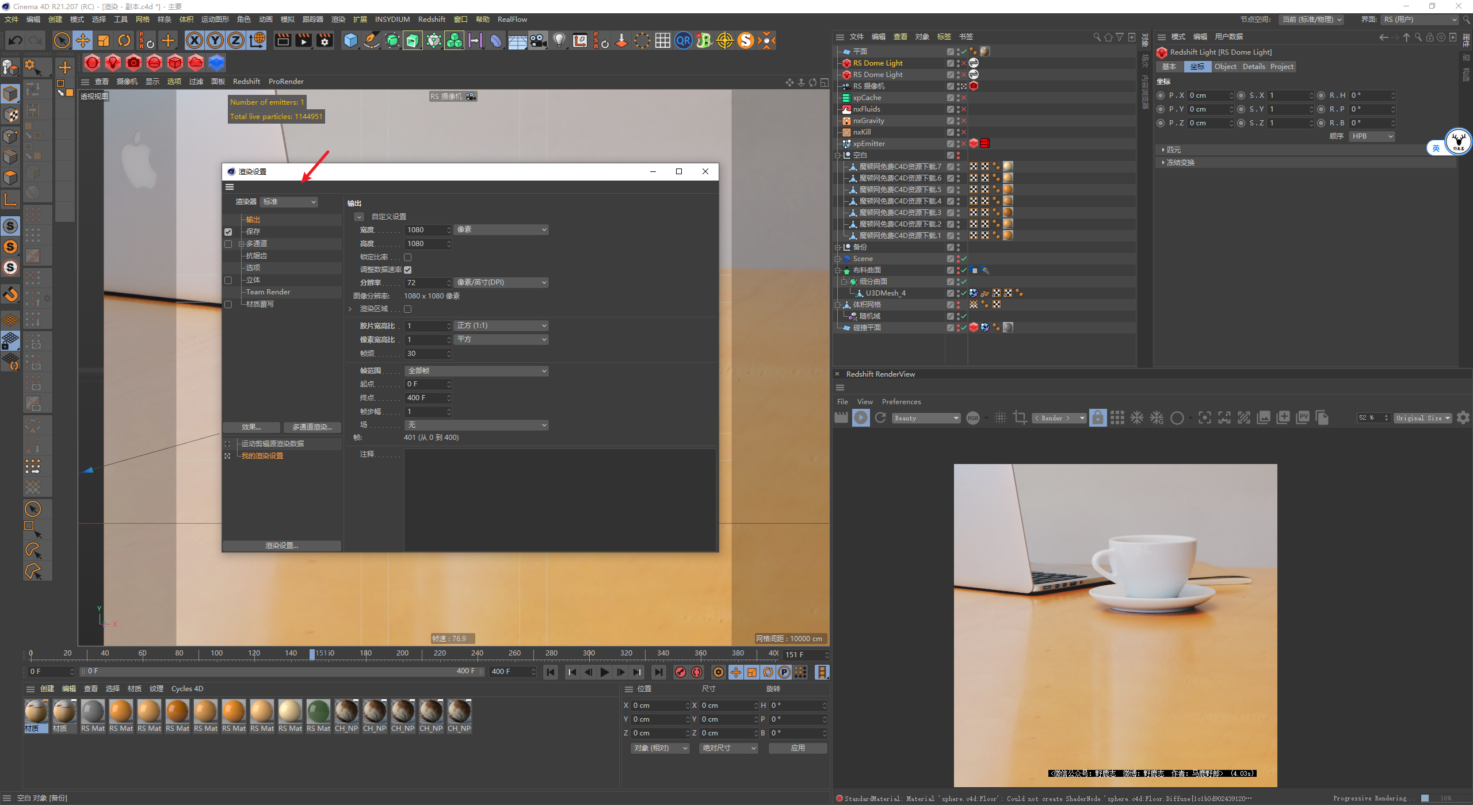Screen dimensions: 1473x805
Task: Click the RenderView crop region icon
Action: point(1020,418)
